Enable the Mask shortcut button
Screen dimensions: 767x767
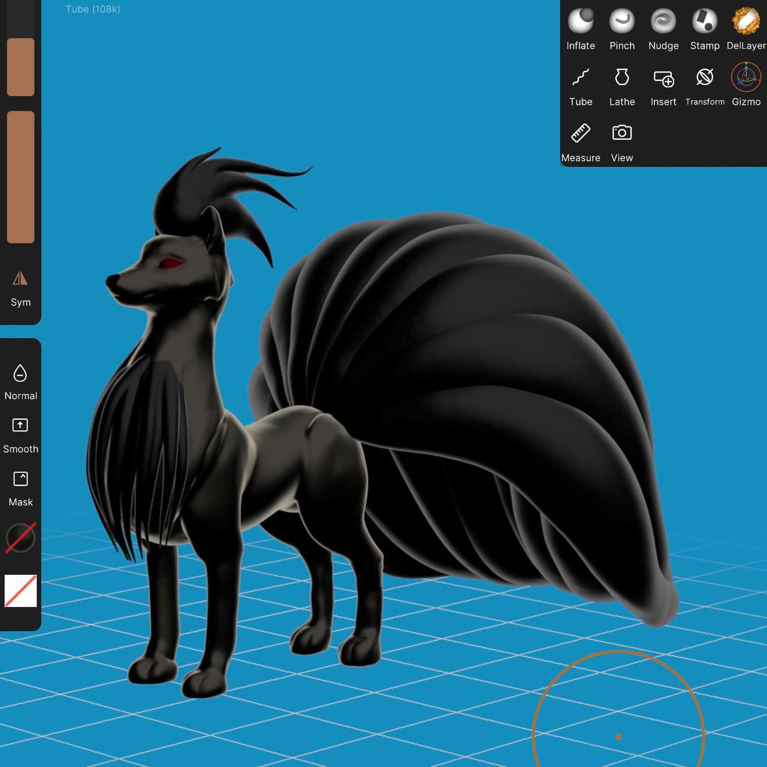click(20, 488)
